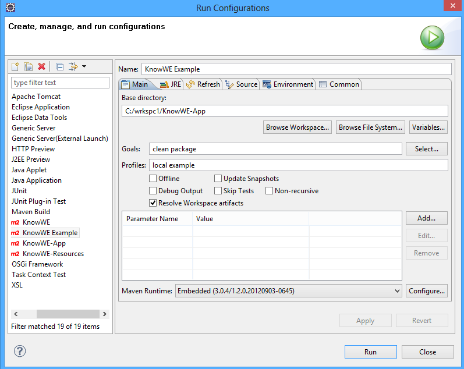464x369 pixels.
Task: Click the Run button
Action: [370, 352]
